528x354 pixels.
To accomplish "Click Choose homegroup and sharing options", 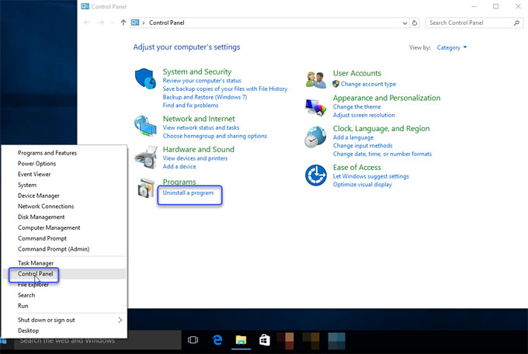I will pos(214,136).
